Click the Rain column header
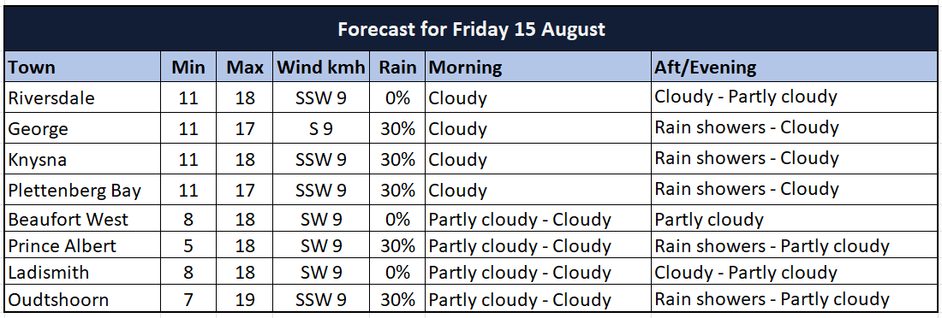The height and width of the screenshot is (318, 942). tap(396, 68)
